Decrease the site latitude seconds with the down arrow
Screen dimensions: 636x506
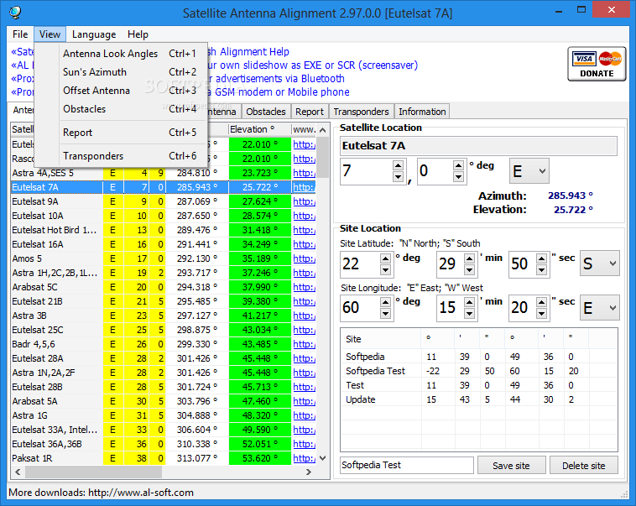coord(541,269)
